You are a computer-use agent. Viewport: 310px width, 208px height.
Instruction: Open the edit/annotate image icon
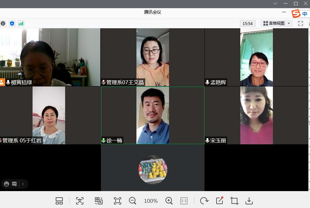coord(220,201)
